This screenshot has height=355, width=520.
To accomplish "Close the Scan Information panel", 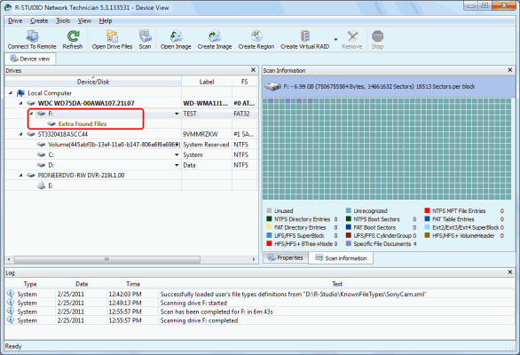I will pyautogui.click(x=510, y=70).
